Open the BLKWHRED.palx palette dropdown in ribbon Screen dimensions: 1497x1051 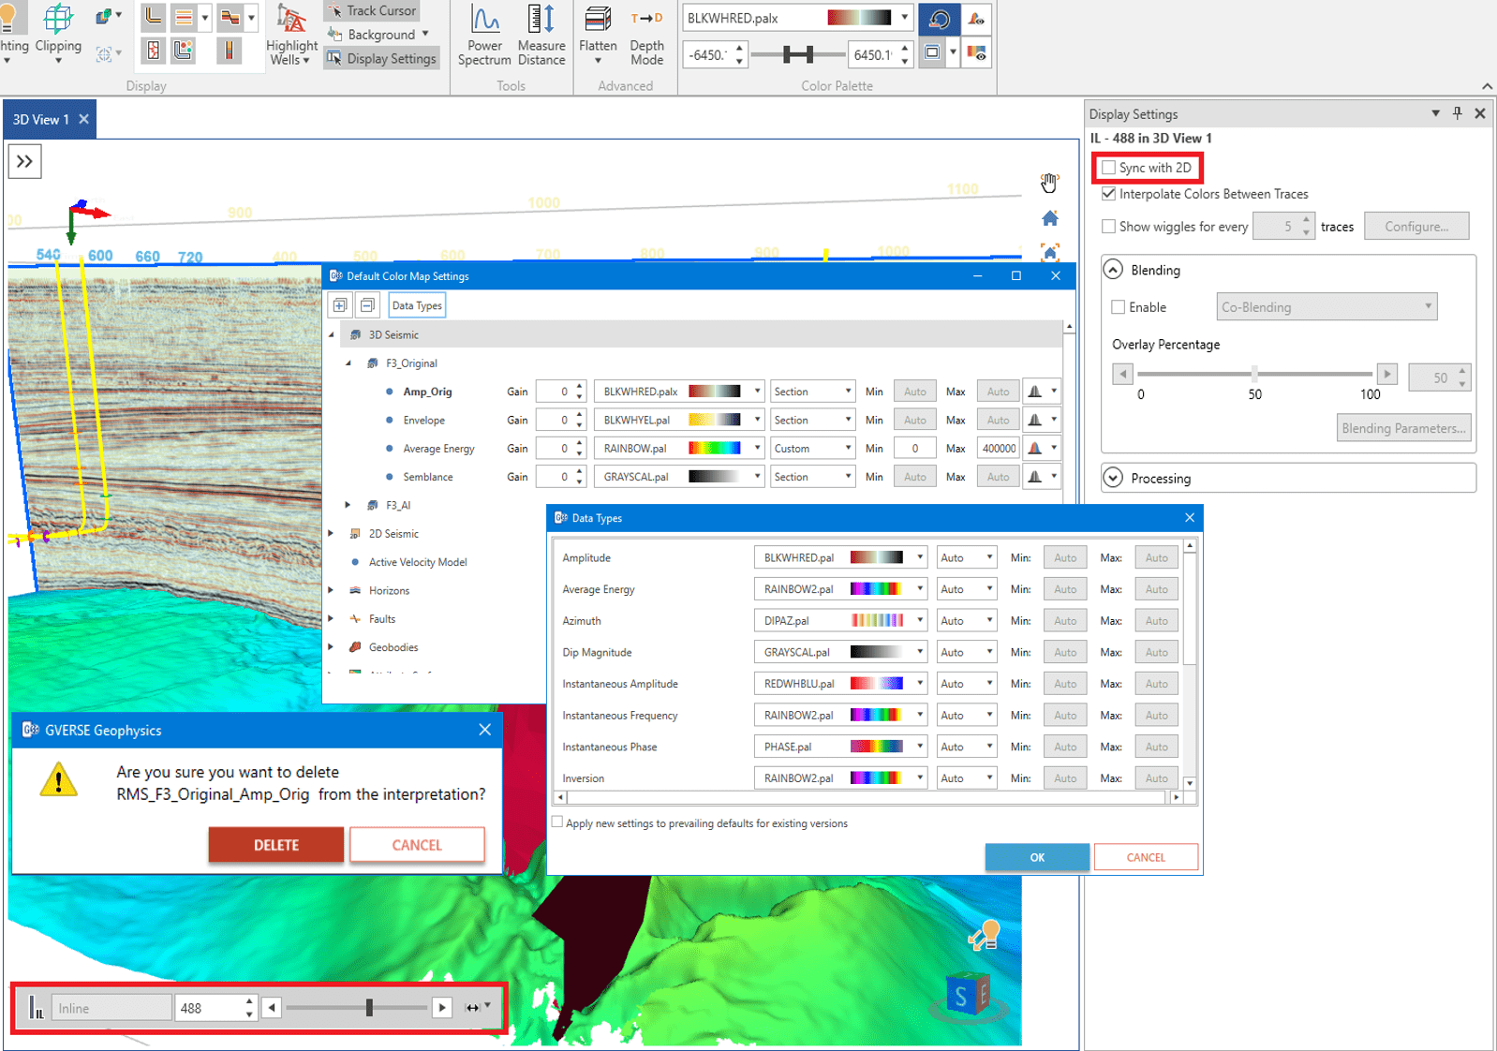(904, 18)
